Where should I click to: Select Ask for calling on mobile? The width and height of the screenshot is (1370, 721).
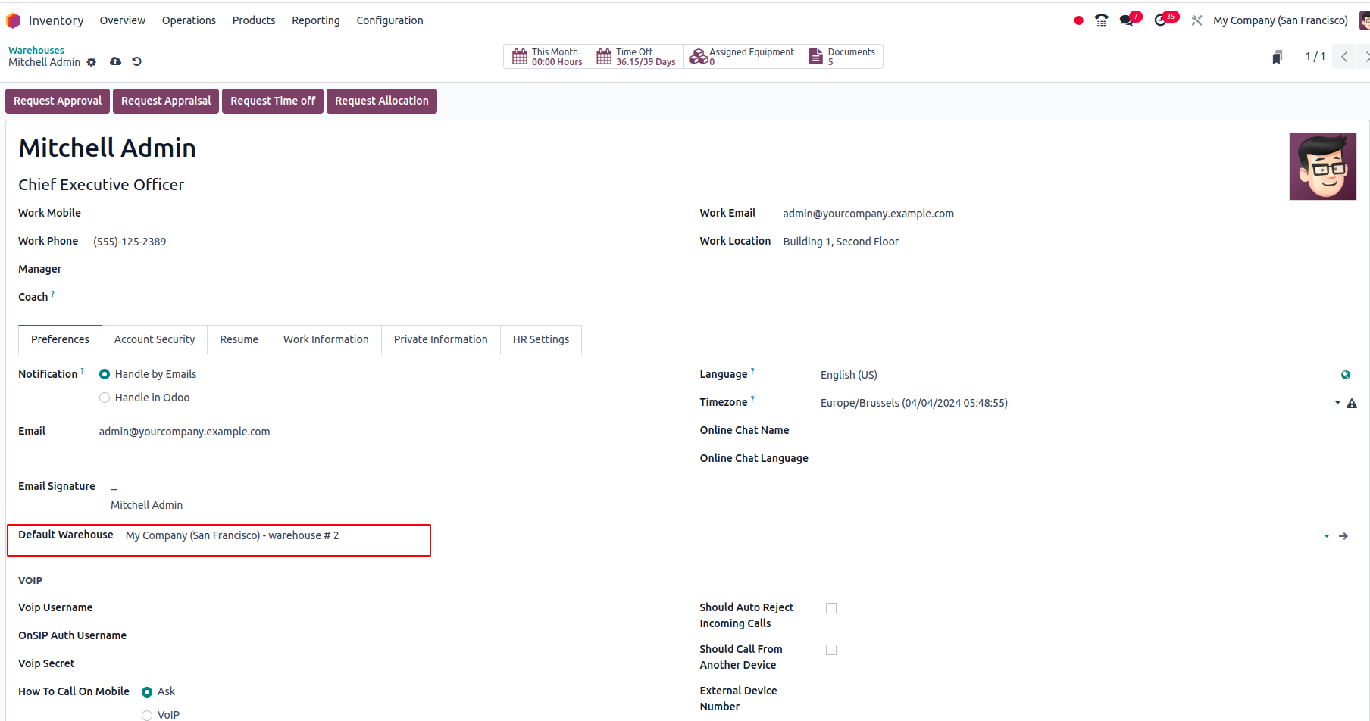pyautogui.click(x=147, y=691)
